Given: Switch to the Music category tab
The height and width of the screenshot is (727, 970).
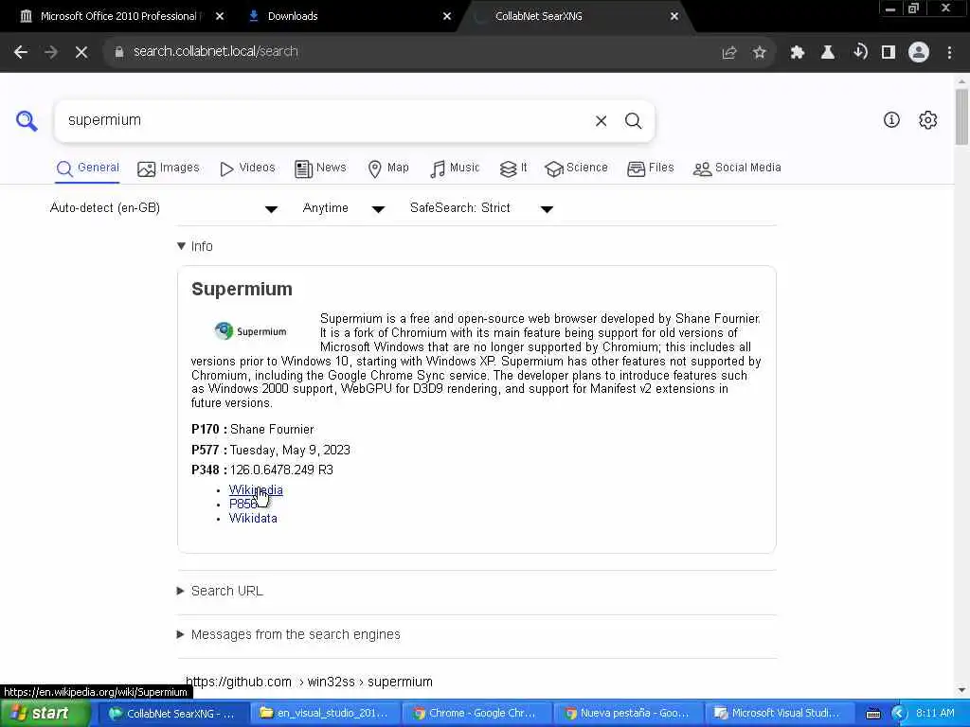Looking at the screenshot, I should click(x=455, y=168).
